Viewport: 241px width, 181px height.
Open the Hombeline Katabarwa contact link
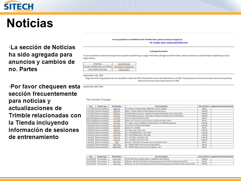click(x=124, y=67)
